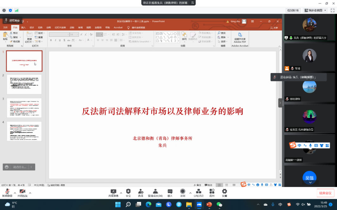Unmute microphone with 解除静音 button
This screenshot has width=337, height=210.
tap(7, 193)
